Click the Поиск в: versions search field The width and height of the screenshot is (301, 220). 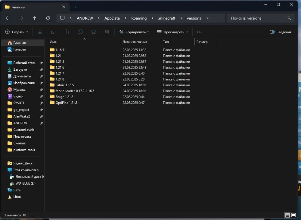click(261, 18)
